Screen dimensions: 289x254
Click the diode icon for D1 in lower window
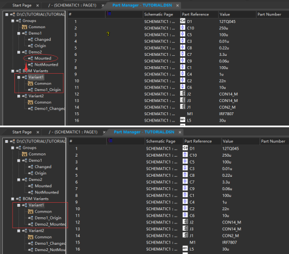coord(185,148)
